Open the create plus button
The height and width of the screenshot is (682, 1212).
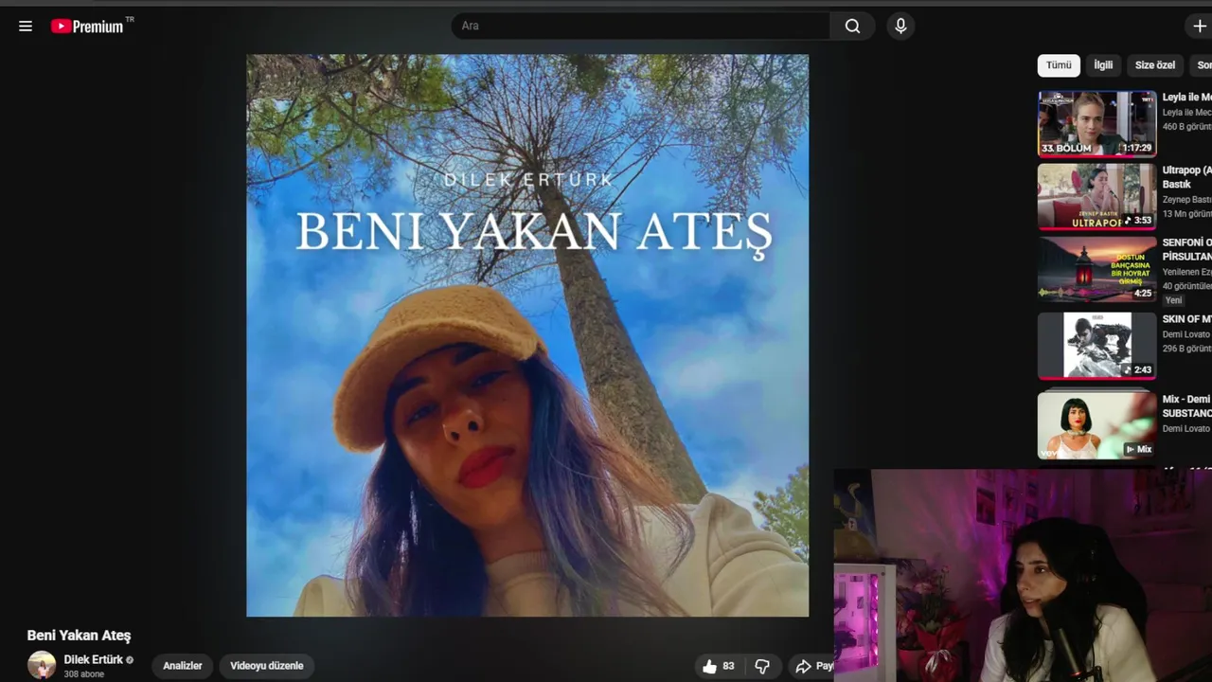pos(1199,27)
